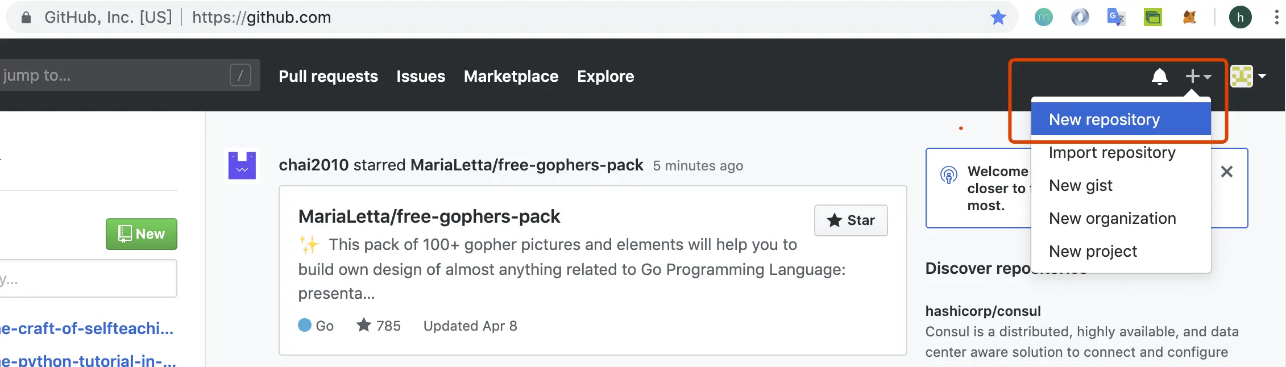Click the green extension icon in toolbar

1152,18
